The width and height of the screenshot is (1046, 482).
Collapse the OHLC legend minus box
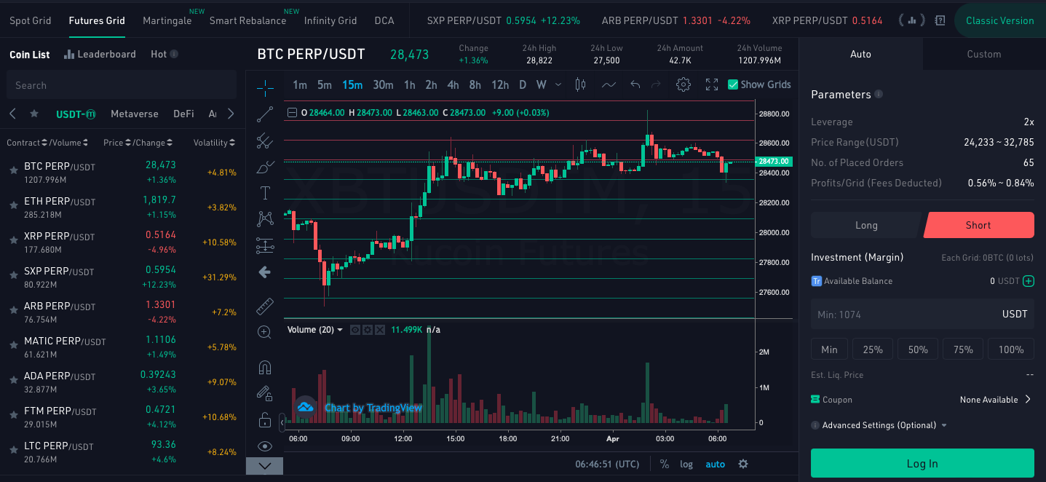point(293,113)
